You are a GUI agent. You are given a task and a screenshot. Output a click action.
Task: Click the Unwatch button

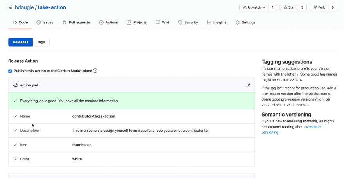point(254,7)
